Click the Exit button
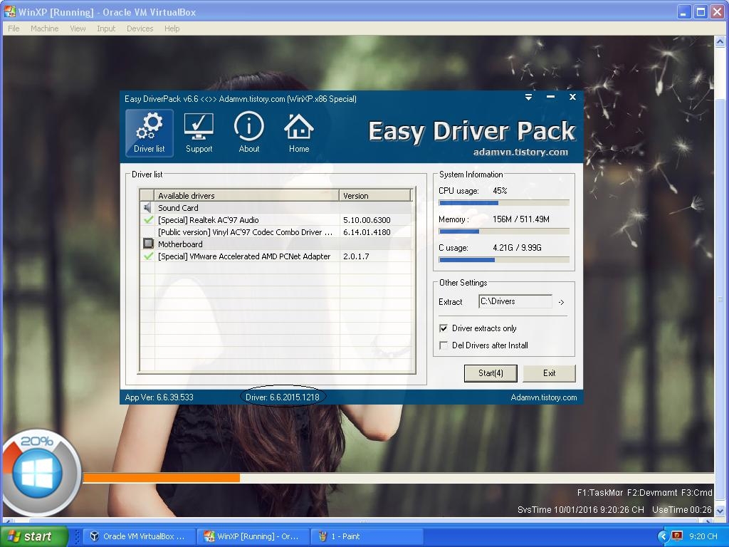The image size is (729, 547). [549, 373]
